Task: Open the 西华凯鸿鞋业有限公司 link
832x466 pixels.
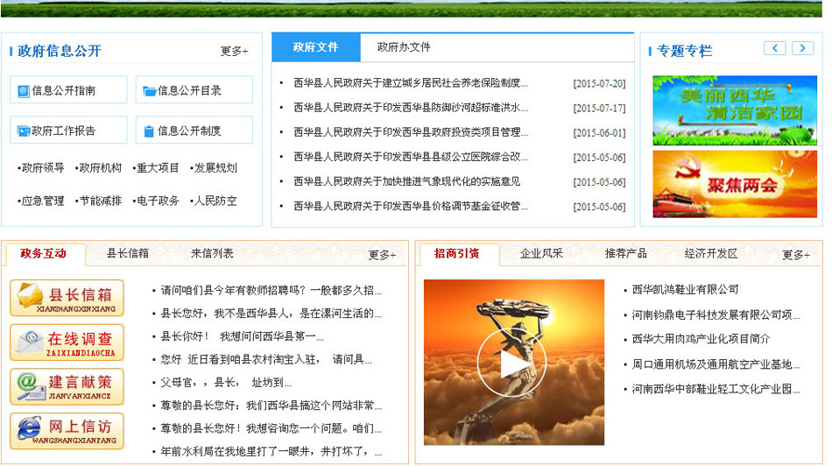Action: tap(686, 290)
